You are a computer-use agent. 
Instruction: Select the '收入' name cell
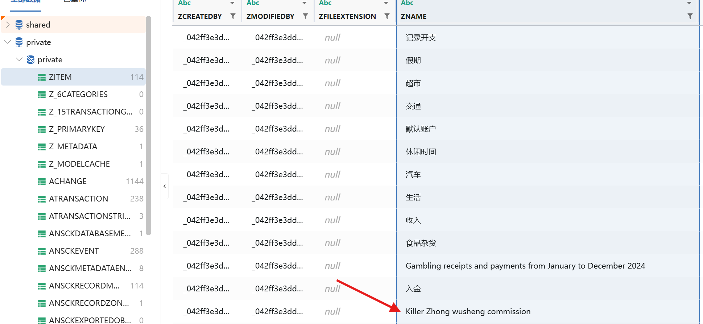[548, 220]
